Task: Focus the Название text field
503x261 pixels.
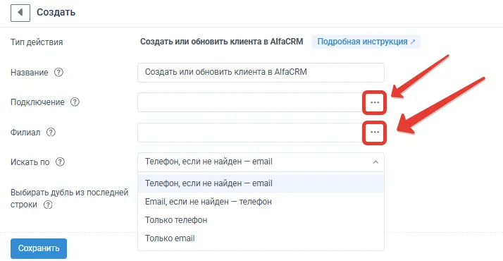Action: coord(261,72)
